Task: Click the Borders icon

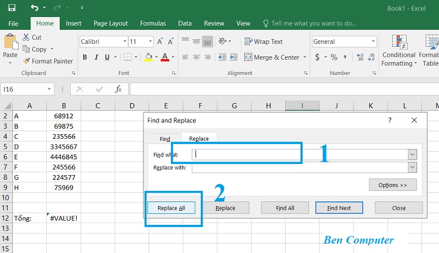Action: (128, 57)
